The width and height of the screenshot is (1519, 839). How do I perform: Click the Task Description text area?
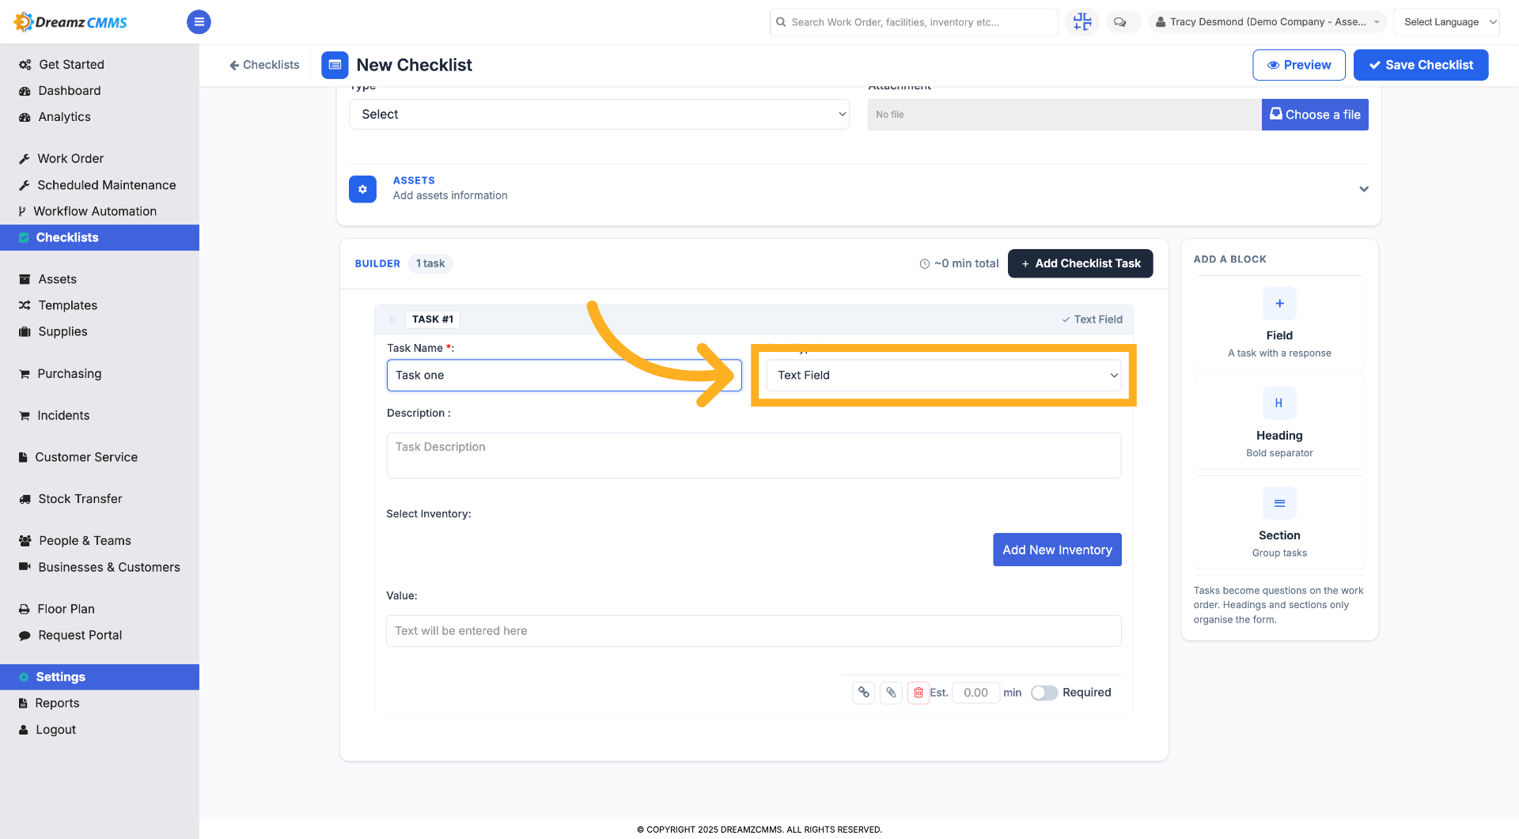tap(753, 455)
